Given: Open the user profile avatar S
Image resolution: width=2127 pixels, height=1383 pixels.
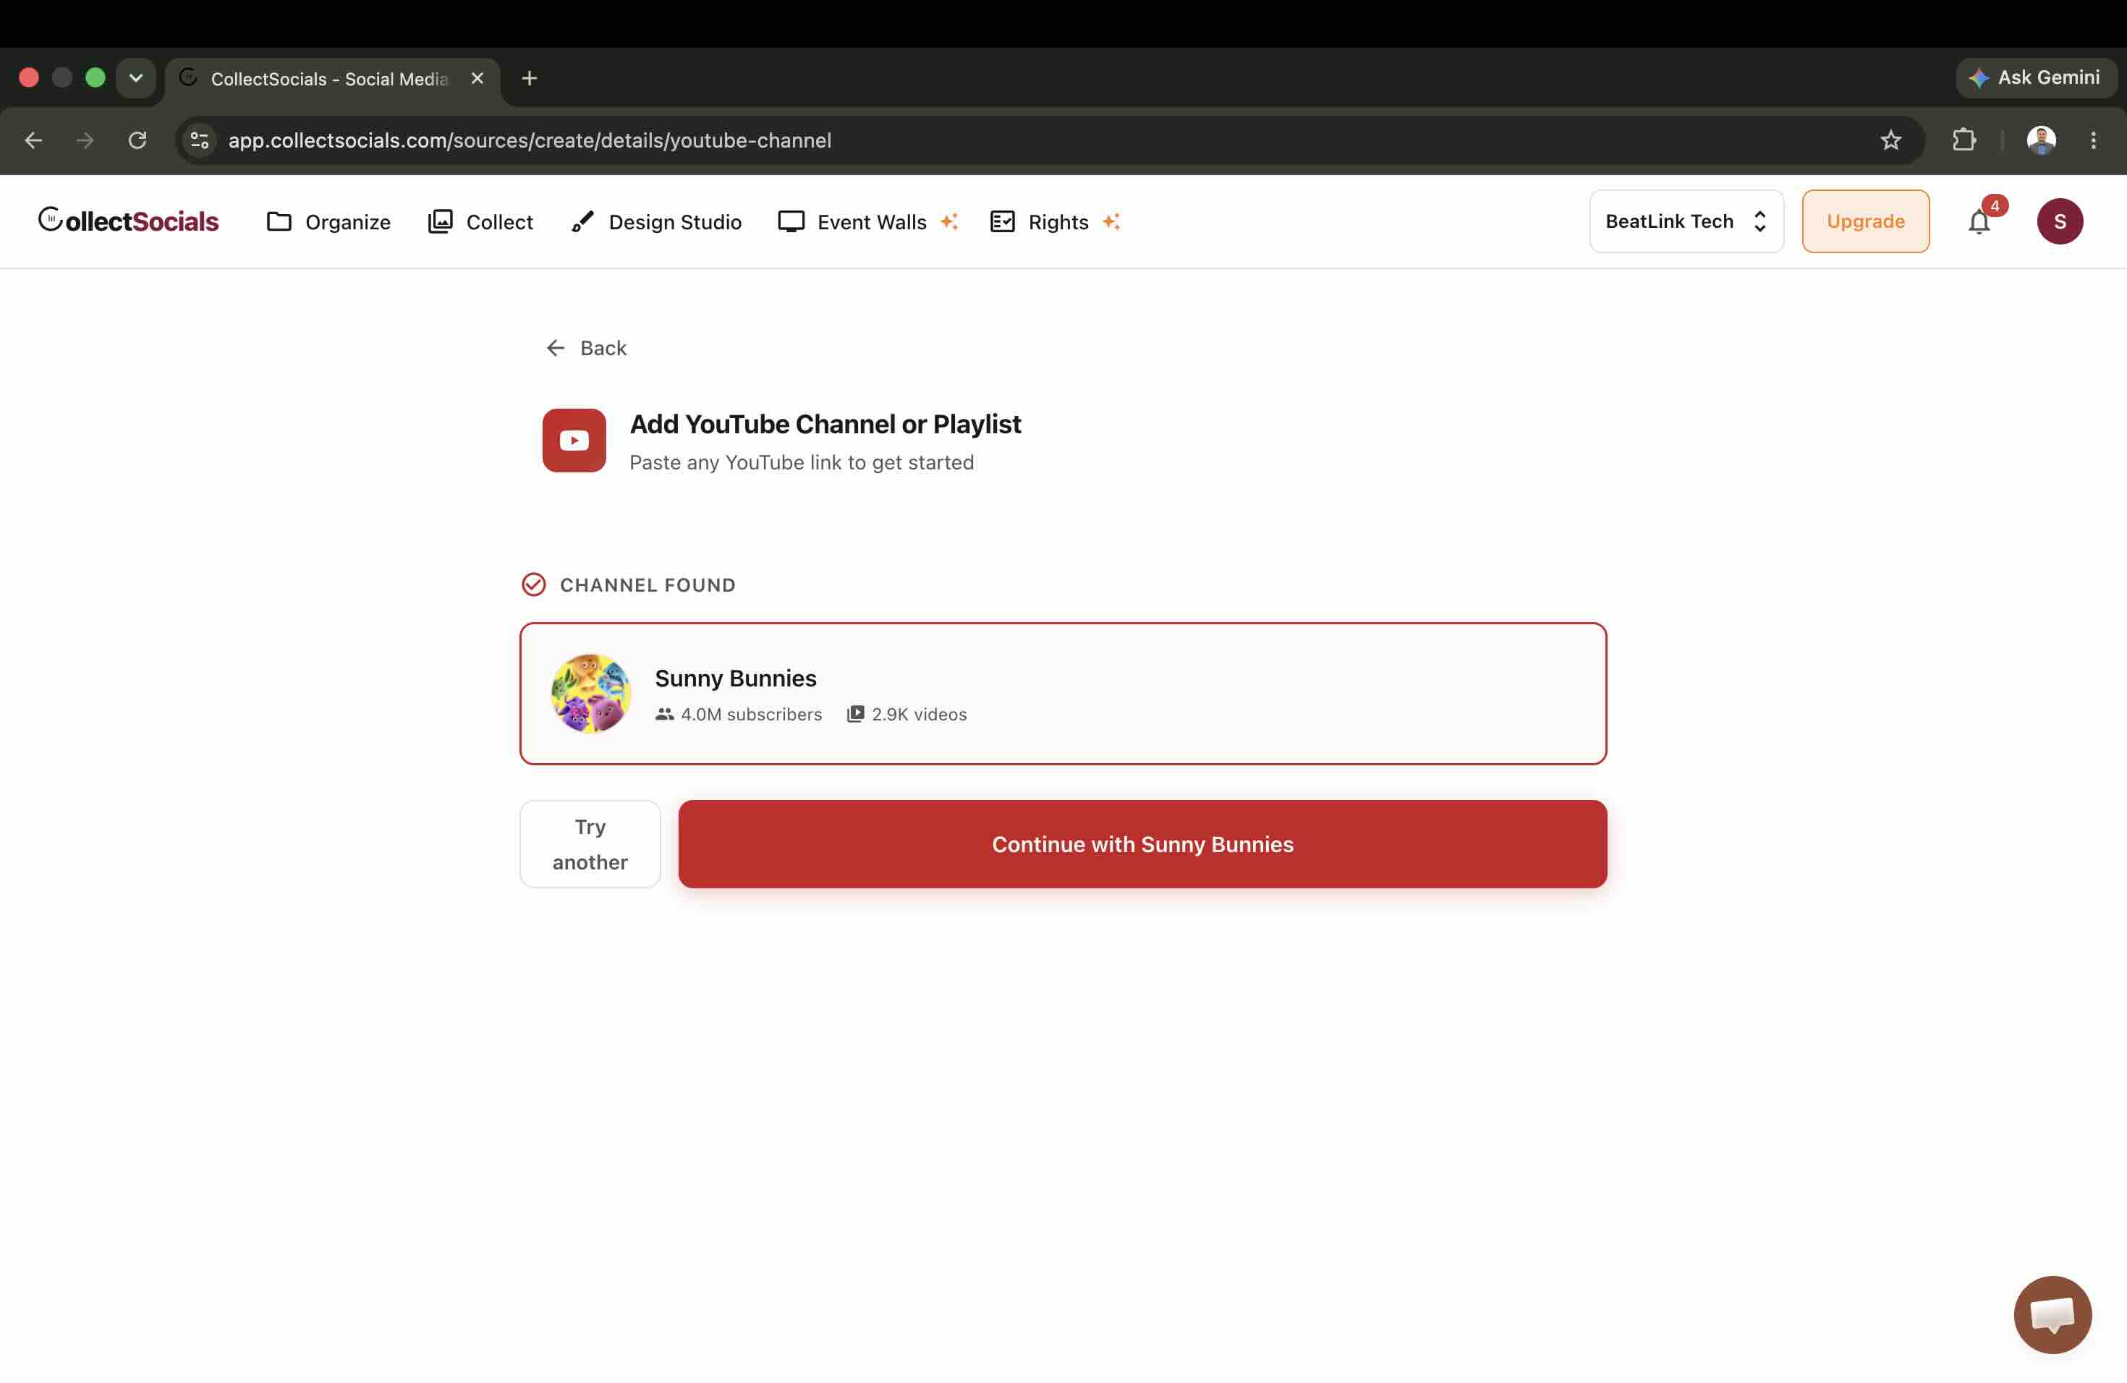Looking at the screenshot, I should [x=2059, y=221].
